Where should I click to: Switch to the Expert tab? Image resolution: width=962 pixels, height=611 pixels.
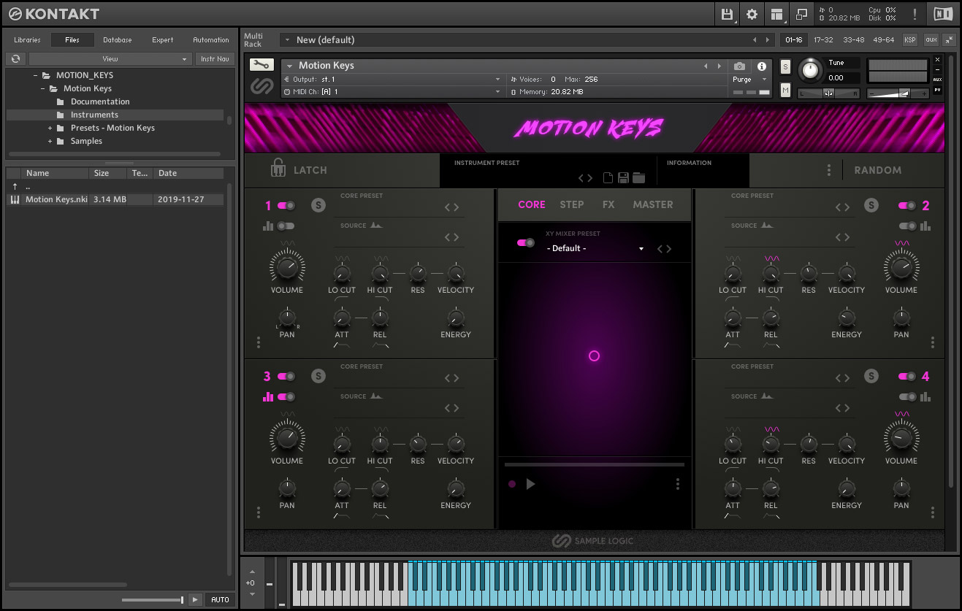163,40
